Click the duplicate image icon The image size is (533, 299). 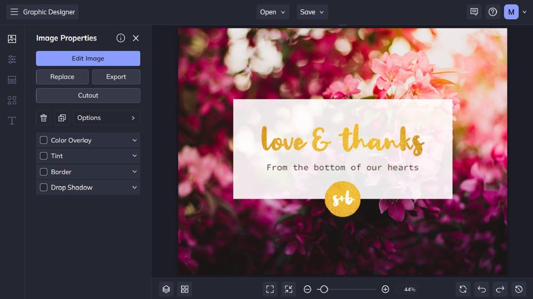pyautogui.click(x=62, y=118)
